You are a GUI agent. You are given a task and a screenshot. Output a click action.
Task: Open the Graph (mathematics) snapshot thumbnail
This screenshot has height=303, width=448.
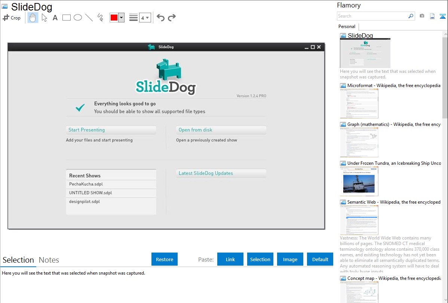(x=359, y=142)
